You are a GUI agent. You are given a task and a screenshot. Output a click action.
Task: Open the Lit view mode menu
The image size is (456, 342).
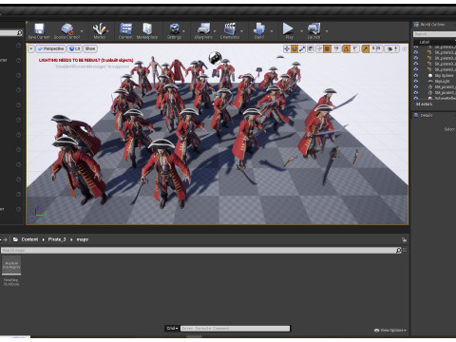point(75,48)
